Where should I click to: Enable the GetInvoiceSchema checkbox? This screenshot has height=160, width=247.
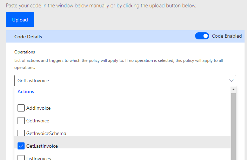tap(21, 133)
